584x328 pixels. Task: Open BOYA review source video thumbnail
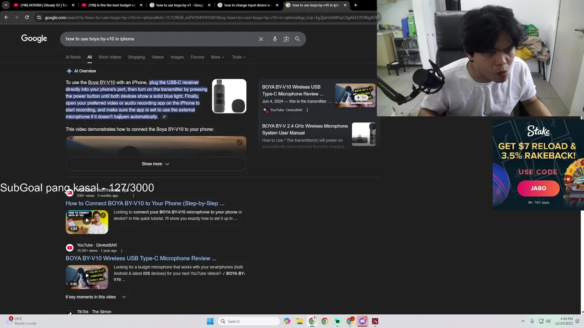(355, 96)
